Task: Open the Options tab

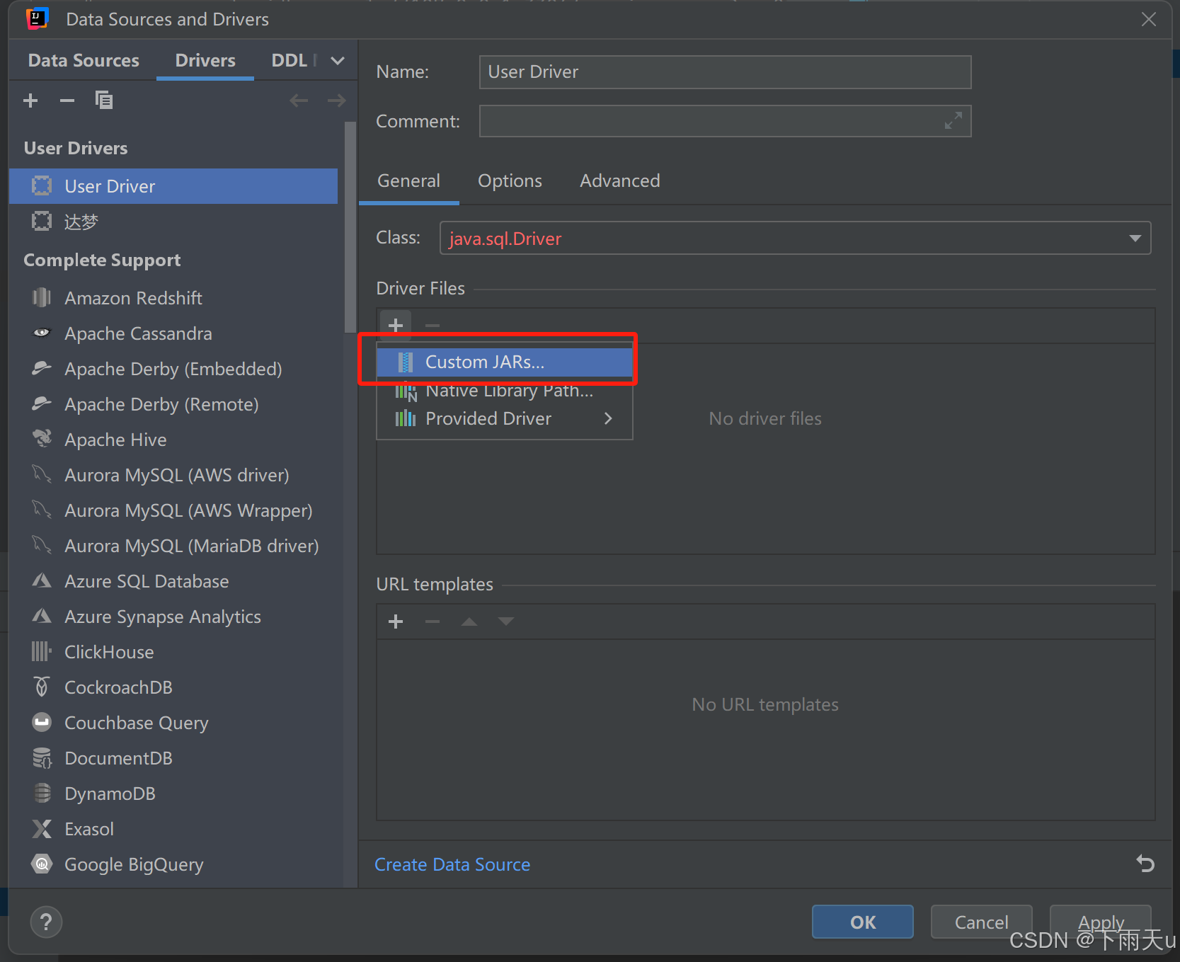Action: pyautogui.click(x=510, y=181)
